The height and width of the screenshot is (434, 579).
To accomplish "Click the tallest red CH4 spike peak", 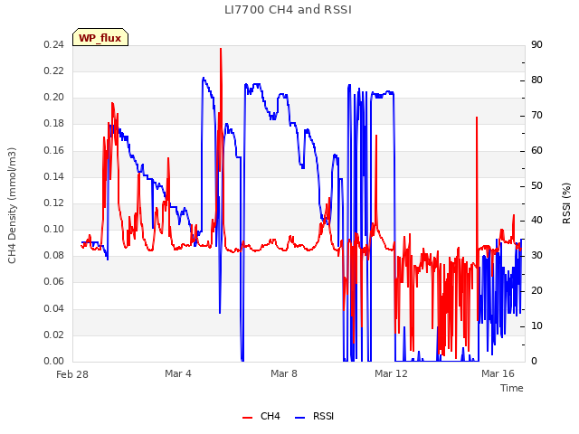I will 221,49.
